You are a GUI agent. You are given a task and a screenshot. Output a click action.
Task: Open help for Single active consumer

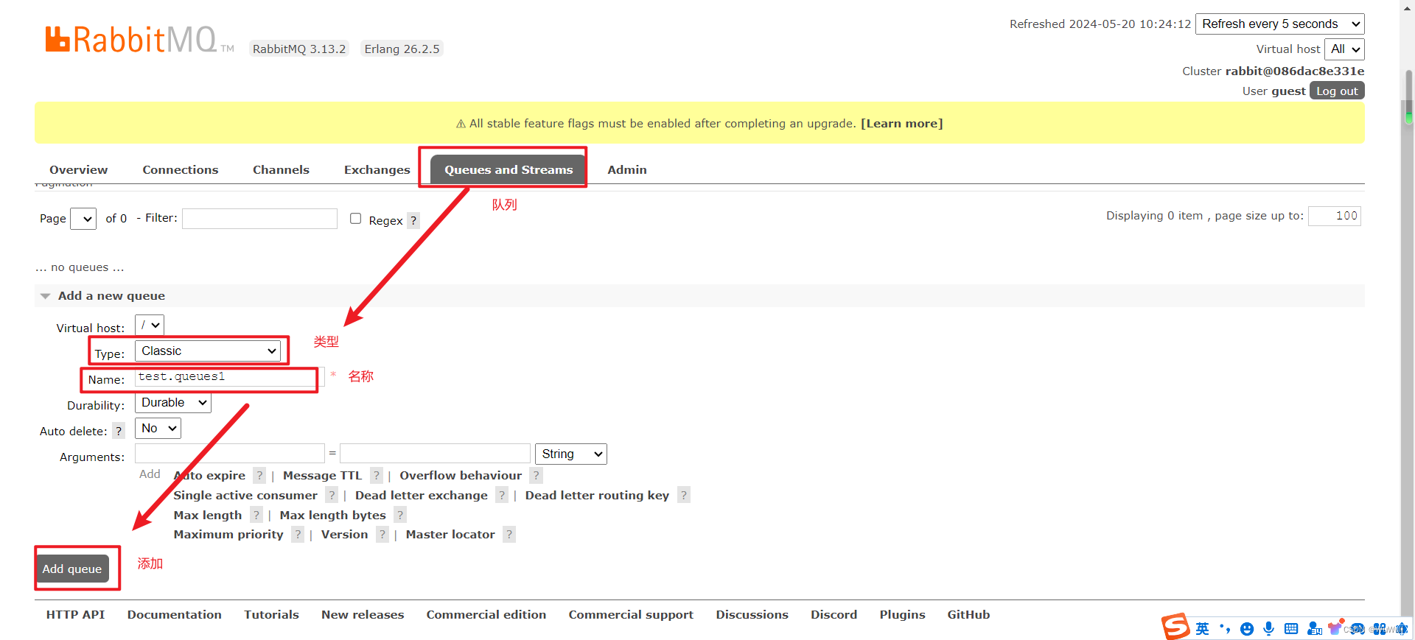tap(332, 495)
